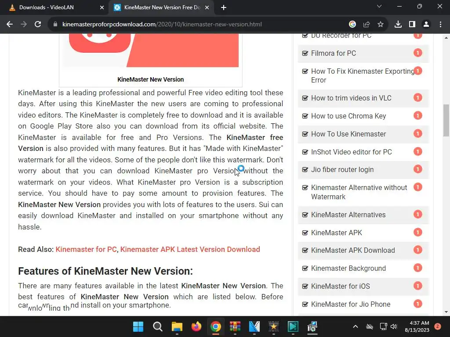Open WinRAR from taskbar

[235, 326]
